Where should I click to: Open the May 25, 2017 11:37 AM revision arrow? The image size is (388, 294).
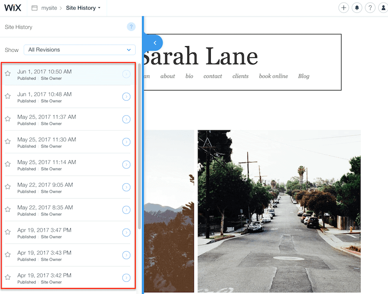coord(126,119)
